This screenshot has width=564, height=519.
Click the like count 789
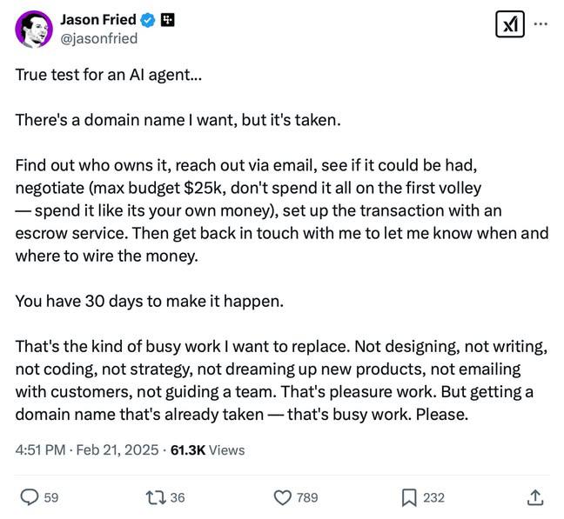pyautogui.click(x=307, y=497)
